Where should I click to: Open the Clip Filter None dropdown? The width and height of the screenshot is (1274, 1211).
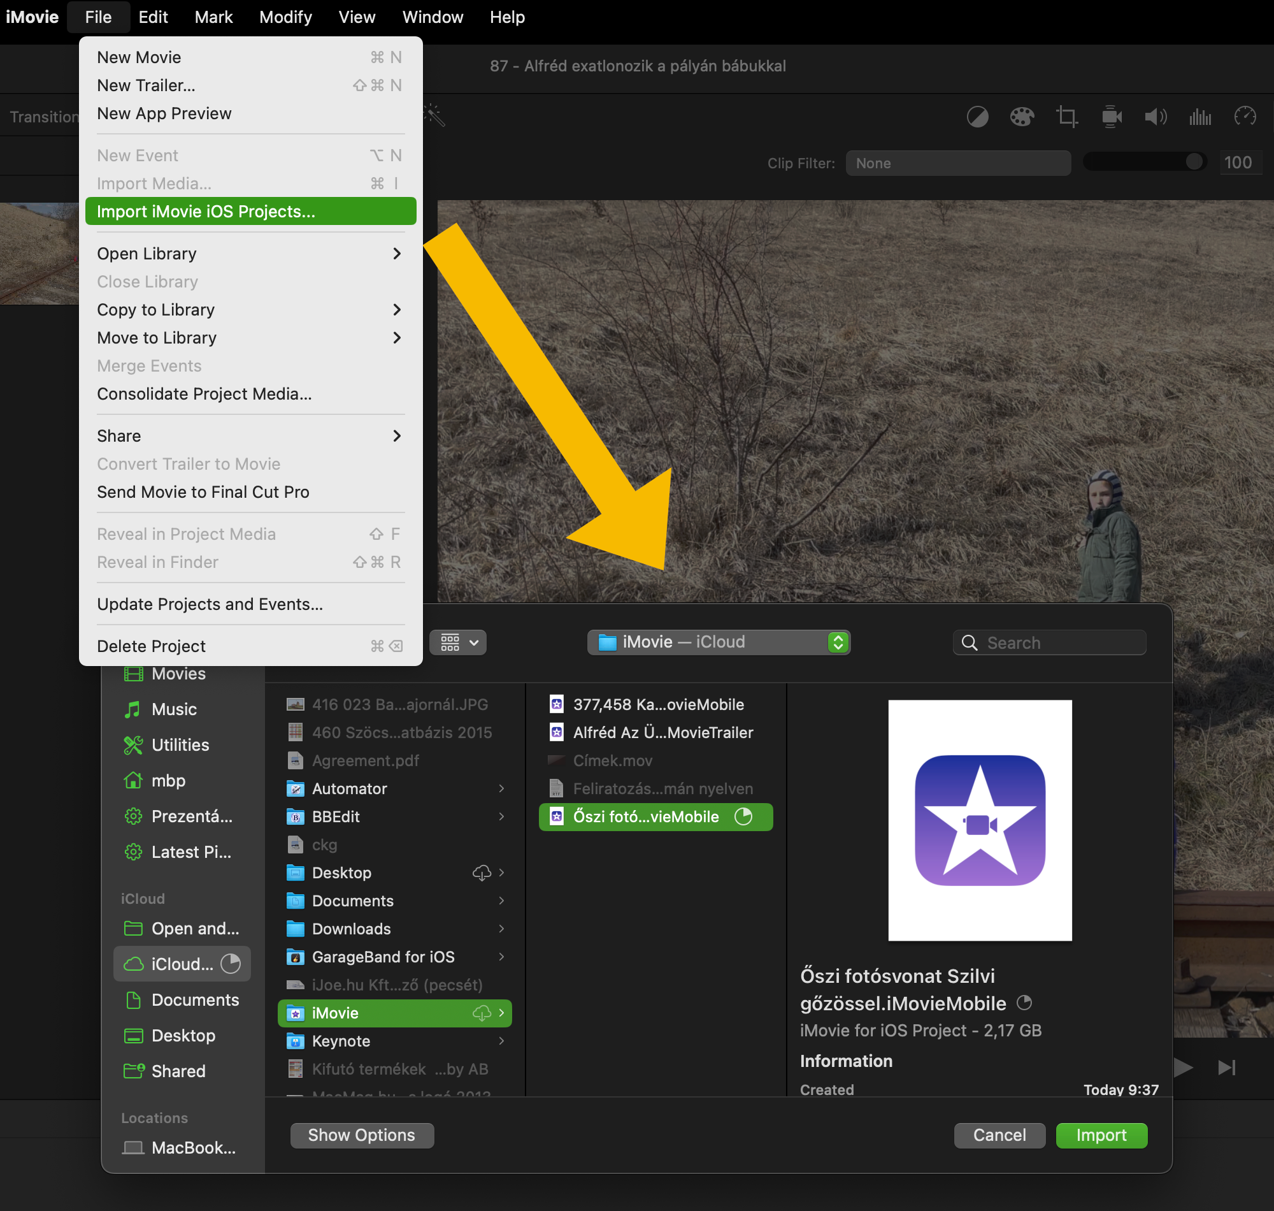[x=958, y=163]
